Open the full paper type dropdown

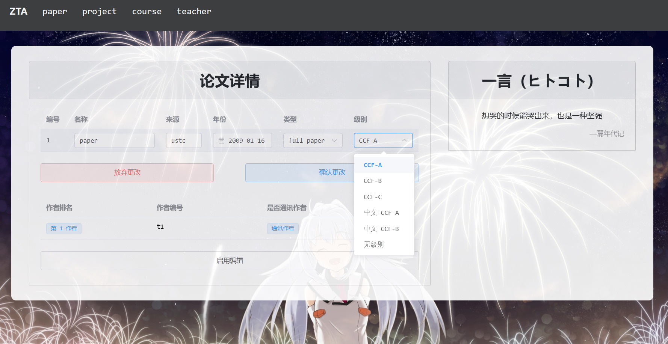pyautogui.click(x=313, y=140)
